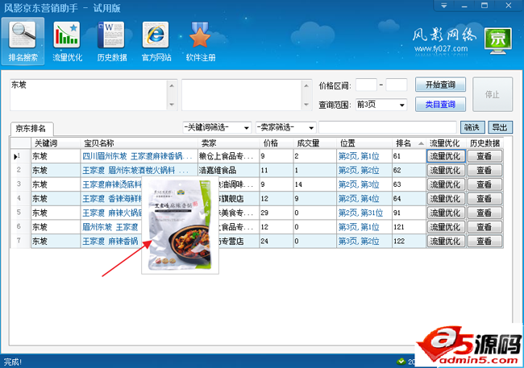Click the 筛选 filter button
The height and width of the screenshot is (368, 524).
[472, 127]
